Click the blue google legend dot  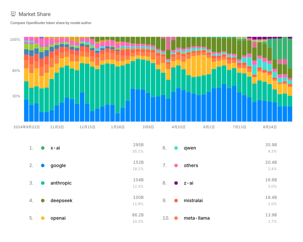pos(43,165)
